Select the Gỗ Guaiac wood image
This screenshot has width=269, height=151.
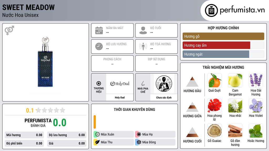coord(214,131)
